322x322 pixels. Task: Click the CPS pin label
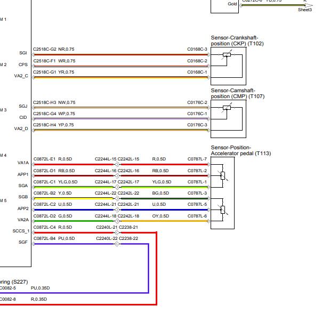[x=23, y=65]
